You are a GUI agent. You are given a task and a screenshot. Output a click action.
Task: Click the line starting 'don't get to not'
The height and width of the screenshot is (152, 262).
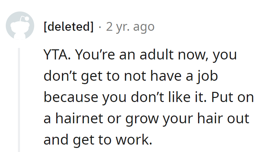click(x=130, y=77)
